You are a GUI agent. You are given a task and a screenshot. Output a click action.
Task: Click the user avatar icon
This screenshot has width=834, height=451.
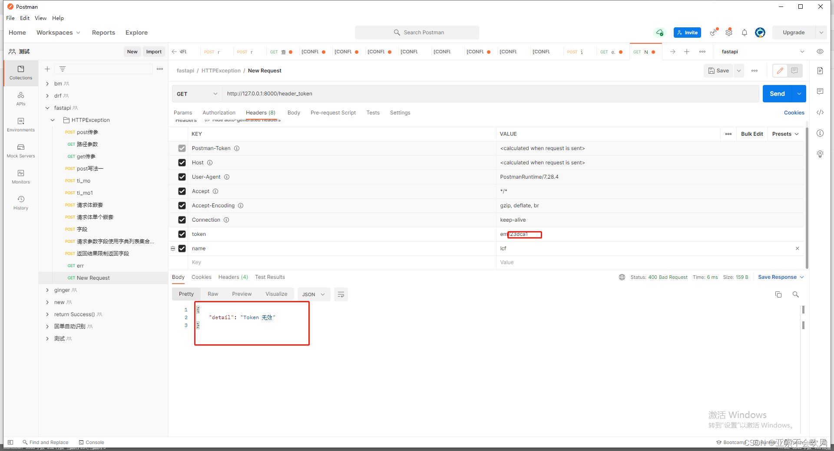coord(760,33)
